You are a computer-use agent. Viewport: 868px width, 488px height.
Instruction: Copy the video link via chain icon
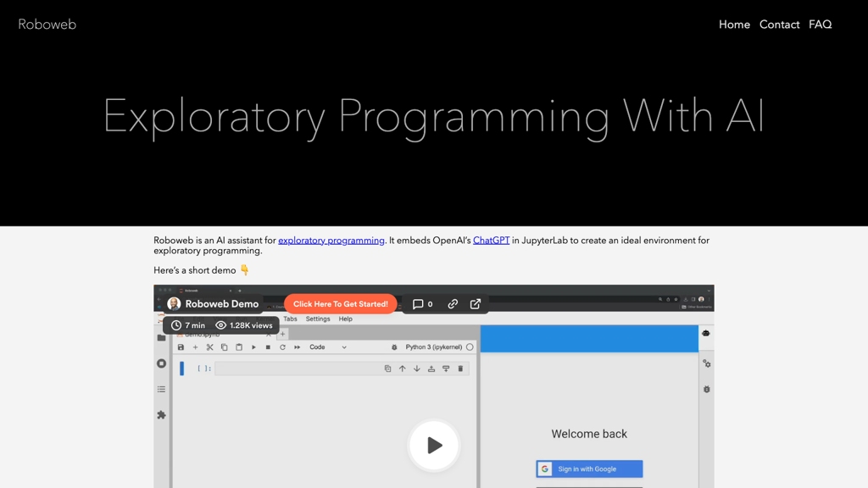point(453,304)
